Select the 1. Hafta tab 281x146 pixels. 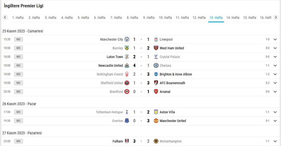click(18, 18)
